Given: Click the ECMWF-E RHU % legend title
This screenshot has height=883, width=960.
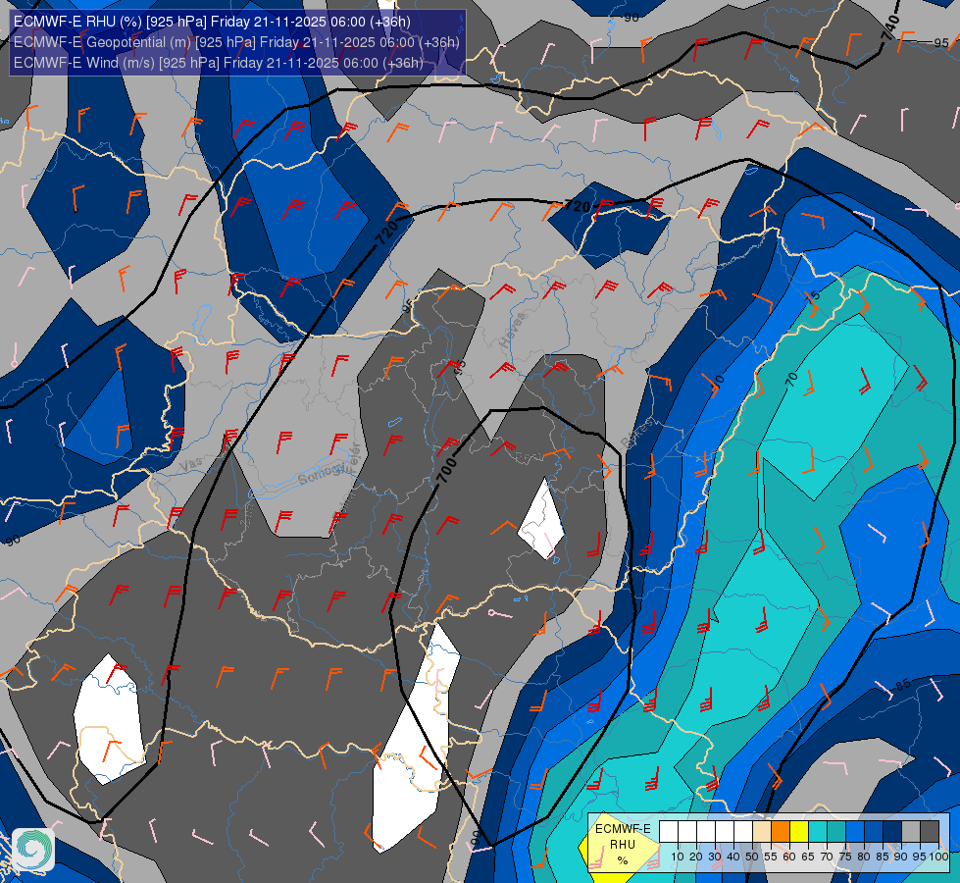Looking at the screenshot, I should (623, 845).
